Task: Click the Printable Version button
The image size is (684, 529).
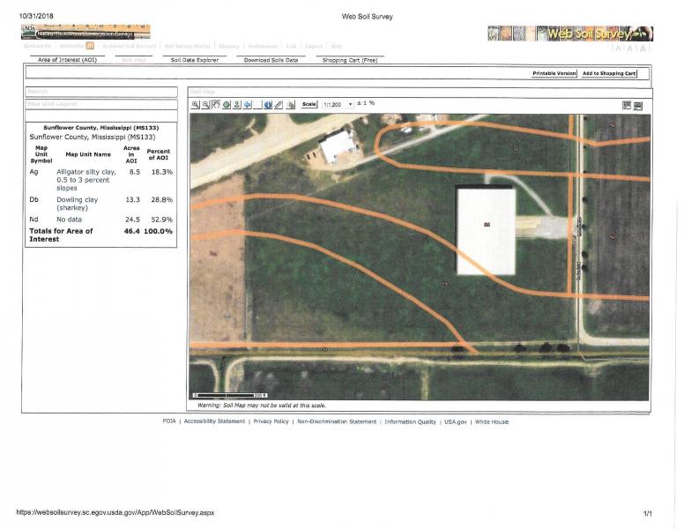Action: 554,73
